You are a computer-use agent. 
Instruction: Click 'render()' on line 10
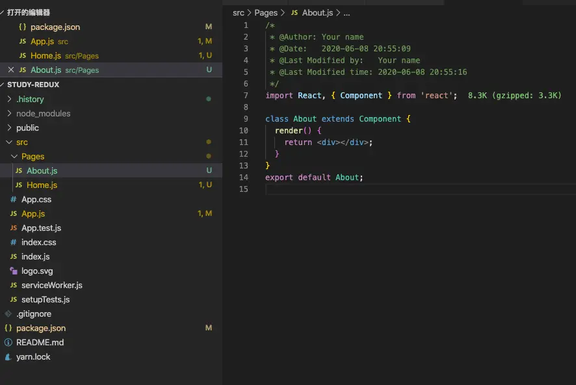[x=293, y=131]
